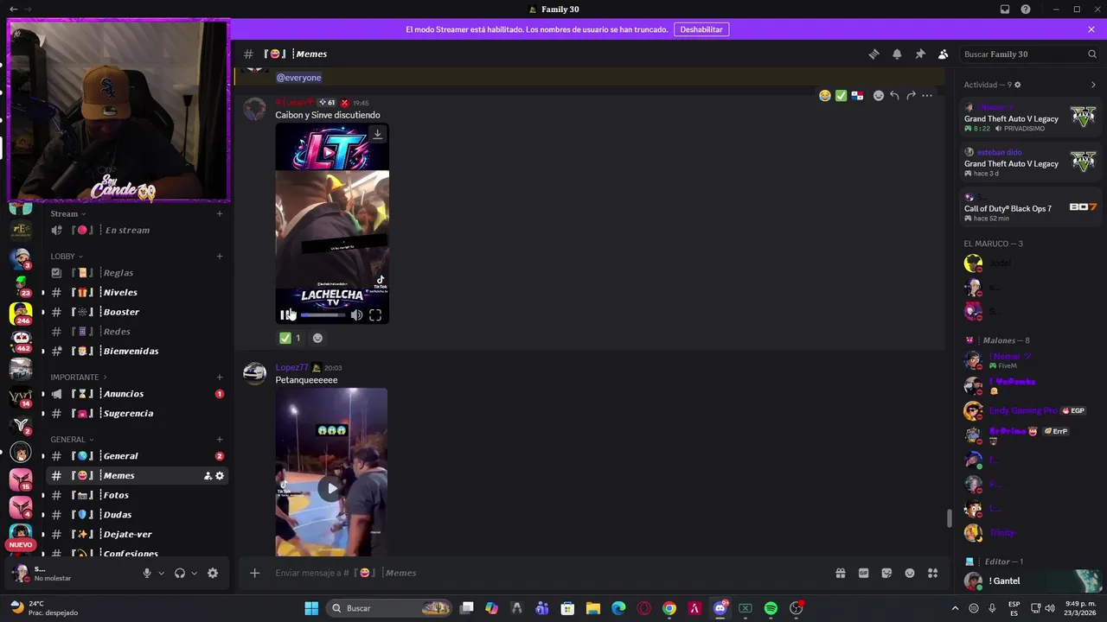Open the Sugerencia channel
This screenshot has height=622, width=1107.
135,413
